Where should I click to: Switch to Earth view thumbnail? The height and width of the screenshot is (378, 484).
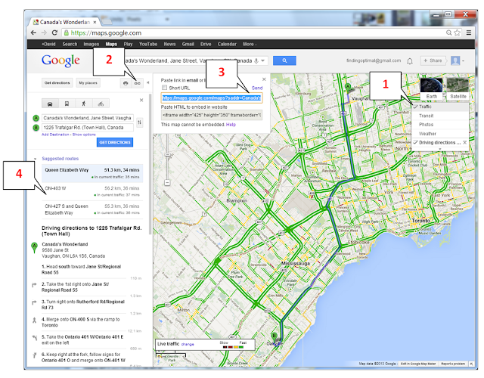tap(431, 89)
